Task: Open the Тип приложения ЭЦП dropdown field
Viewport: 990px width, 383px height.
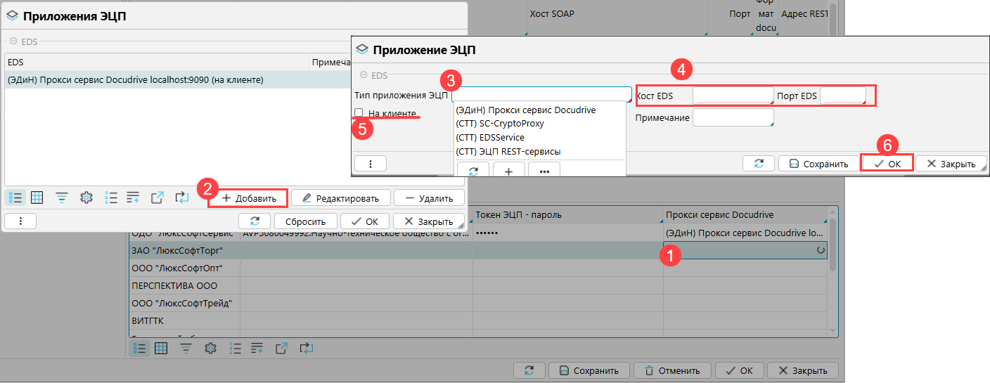Action: (x=541, y=94)
